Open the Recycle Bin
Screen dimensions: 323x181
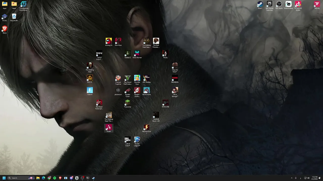[14, 17]
